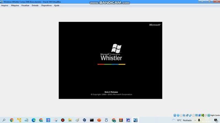Click the recording status icon

[199, 115]
